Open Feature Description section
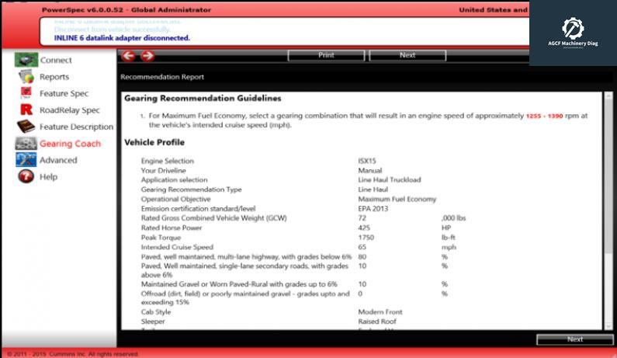Image resolution: width=617 pixels, height=358 pixels. click(76, 127)
